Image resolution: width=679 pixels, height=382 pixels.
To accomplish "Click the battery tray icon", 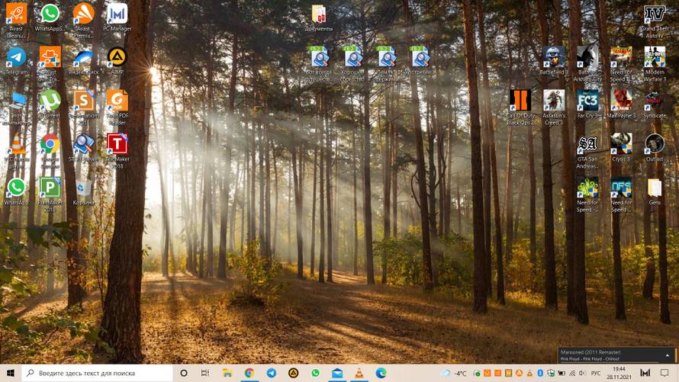I will click(x=562, y=373).
